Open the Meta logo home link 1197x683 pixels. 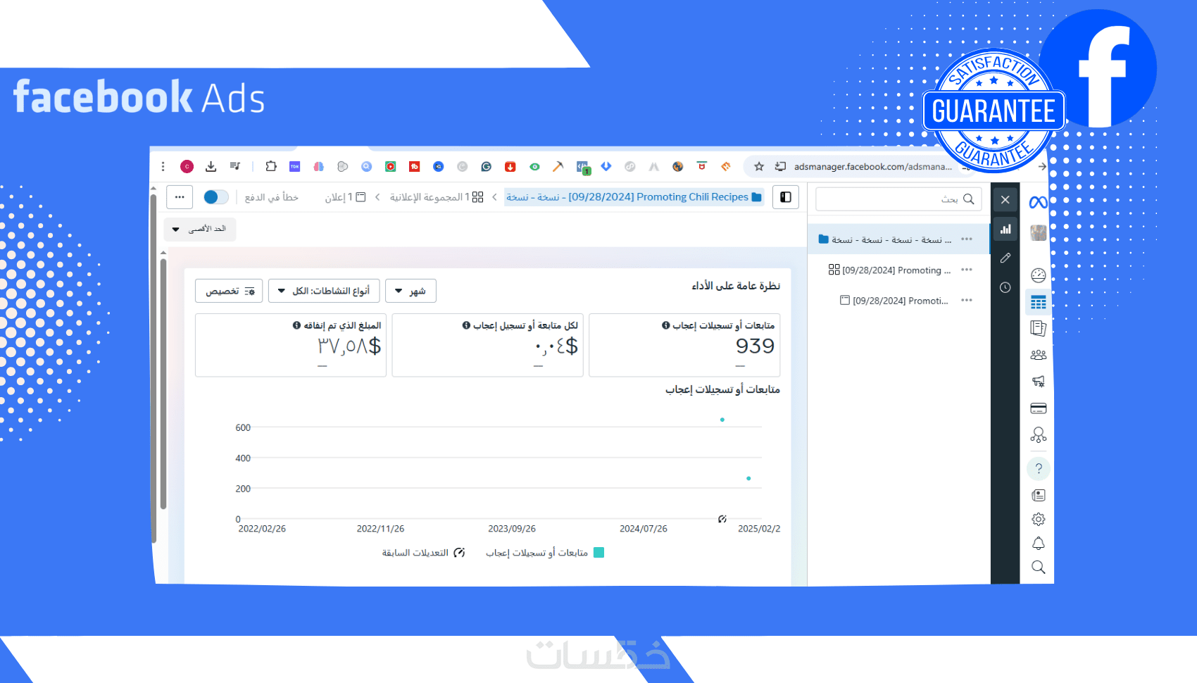click(1038, 202)
